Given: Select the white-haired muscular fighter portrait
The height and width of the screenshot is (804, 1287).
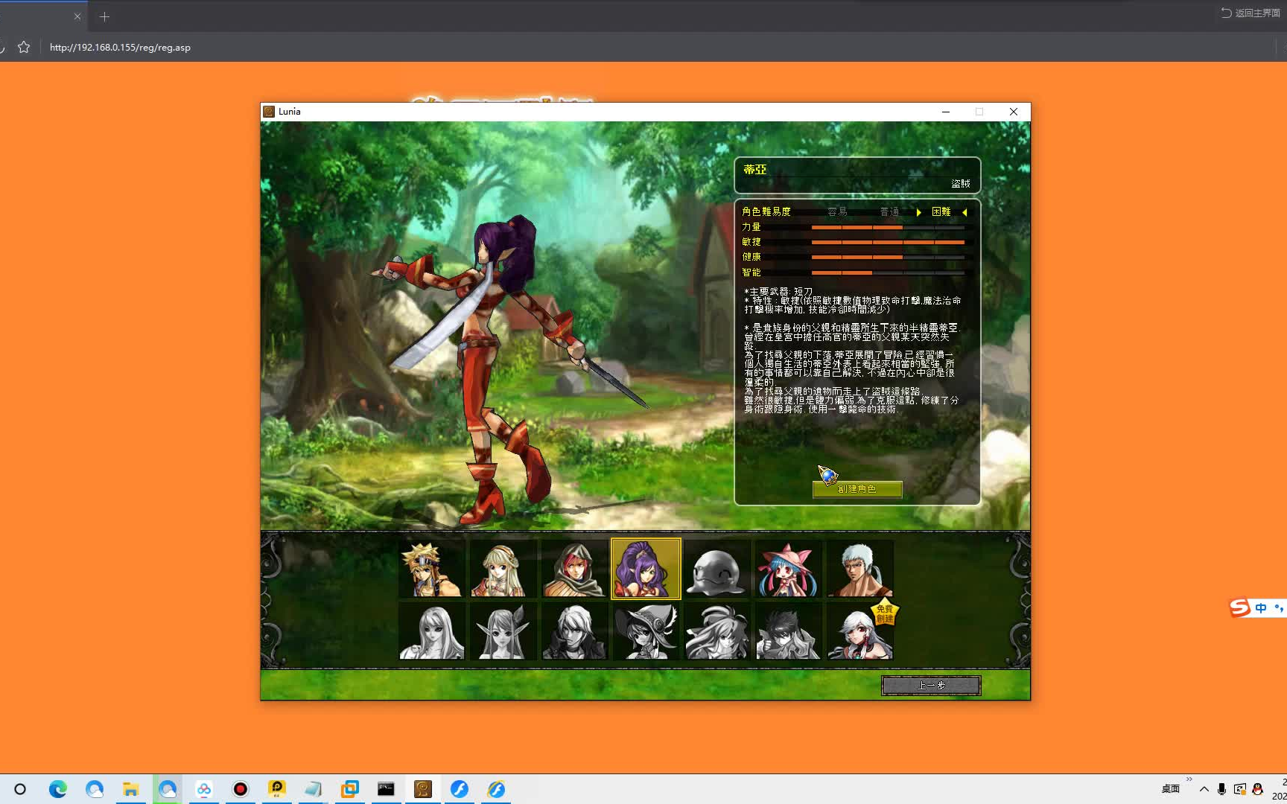Looking at the screenshot, I should pos(859,569).
